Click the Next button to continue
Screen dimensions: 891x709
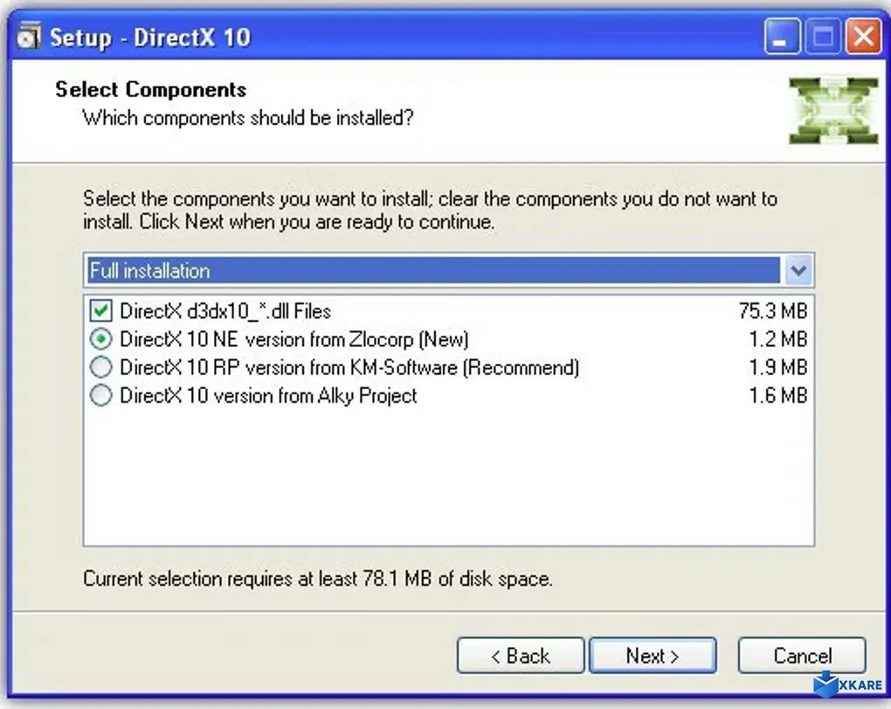pyautogui.click(x=653, y=655)
